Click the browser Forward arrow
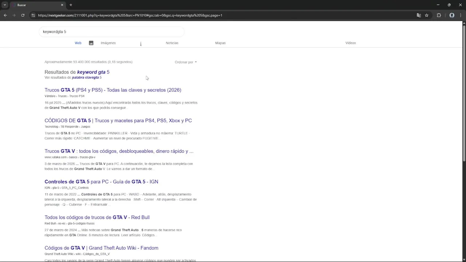This screenshot has height=262, width=466. click(x=14, y=15)
